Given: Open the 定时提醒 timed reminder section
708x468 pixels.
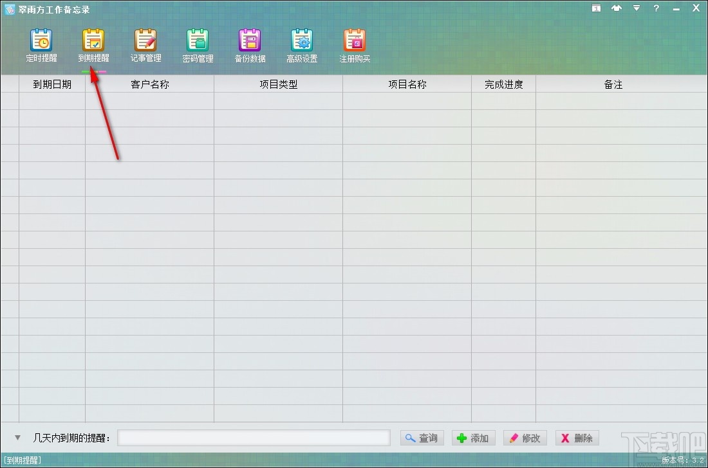Looking at the screenshot, I should point(42,46).
